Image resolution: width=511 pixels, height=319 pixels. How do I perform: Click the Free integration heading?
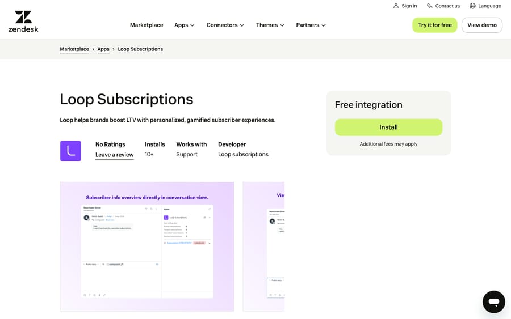point(368,105)
